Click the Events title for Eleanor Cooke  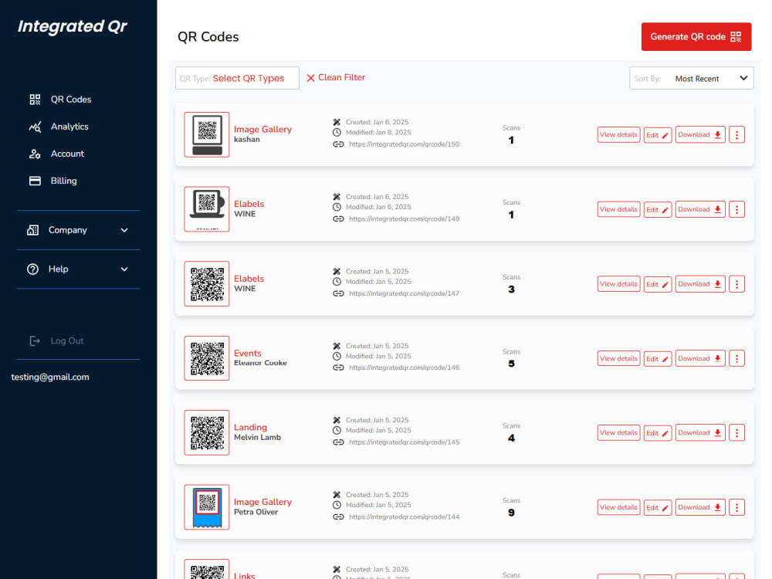[247, 353]
